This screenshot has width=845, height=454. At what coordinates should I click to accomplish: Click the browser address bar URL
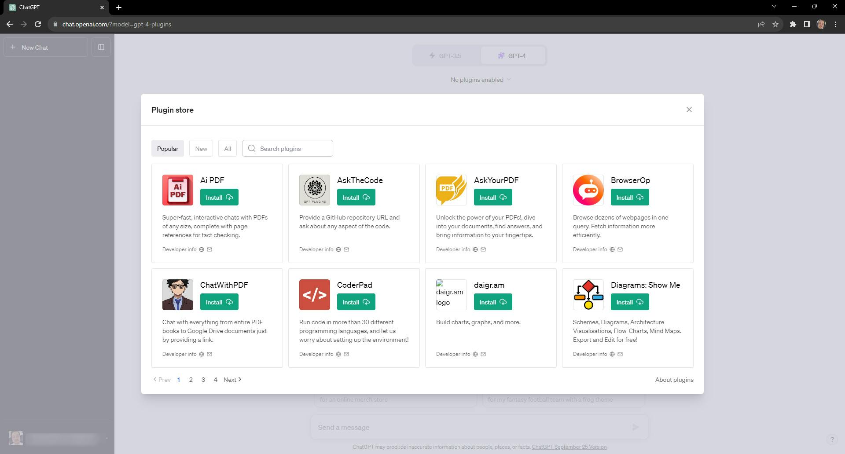(x=117, y=24)
